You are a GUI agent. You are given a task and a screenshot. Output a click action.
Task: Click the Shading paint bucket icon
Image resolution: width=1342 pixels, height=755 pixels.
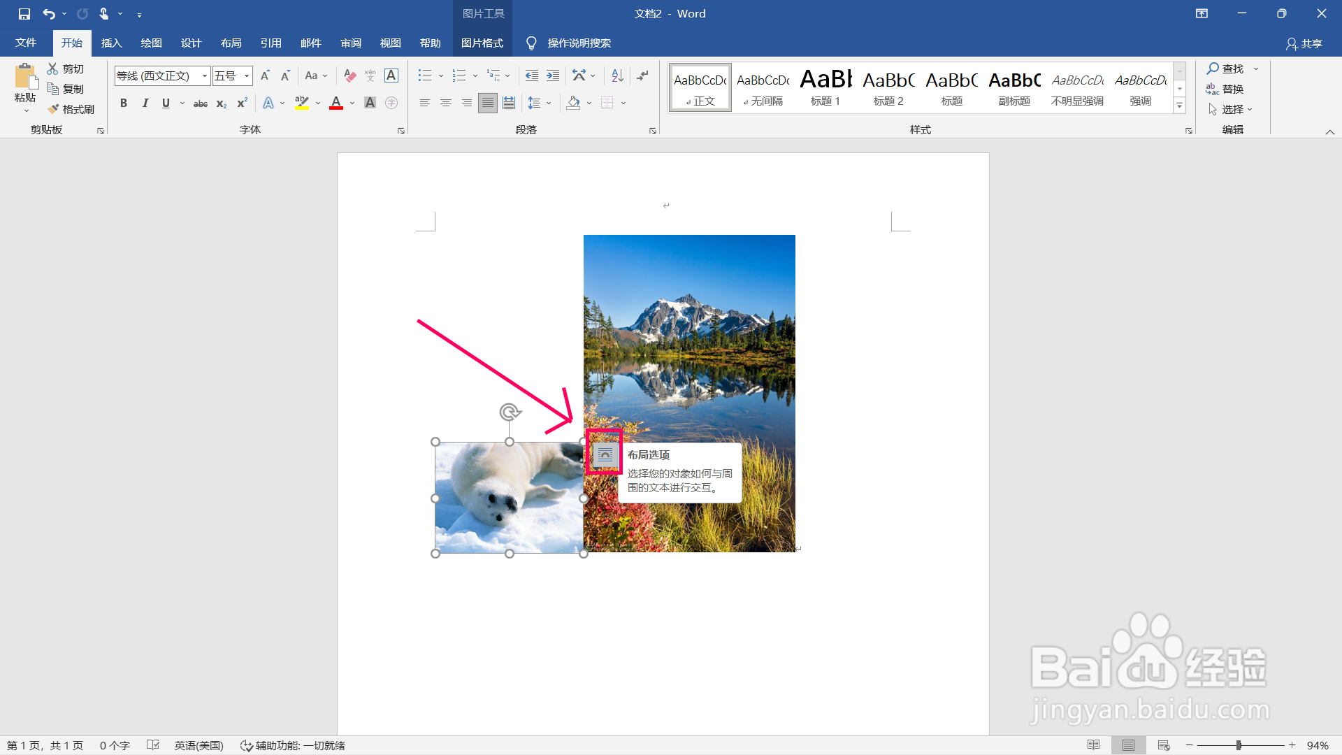tap(574, 103)
